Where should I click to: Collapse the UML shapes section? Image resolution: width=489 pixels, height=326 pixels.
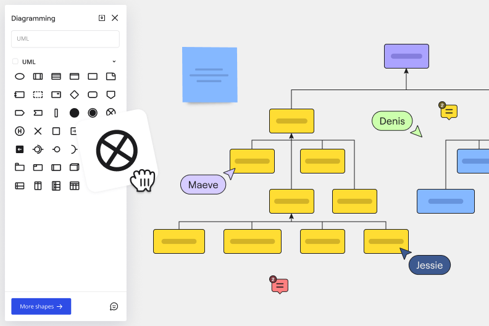pyautogui.click(x=114, y=62)
